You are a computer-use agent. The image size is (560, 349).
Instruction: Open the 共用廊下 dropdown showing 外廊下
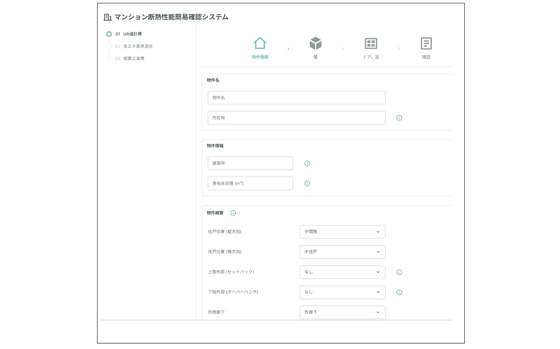click(343, 312)
